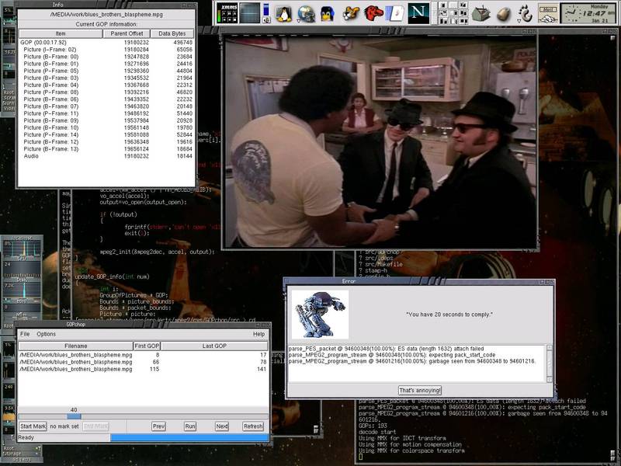Click the First GOP column header
621x466 pixels.
(x=147, y=346)
